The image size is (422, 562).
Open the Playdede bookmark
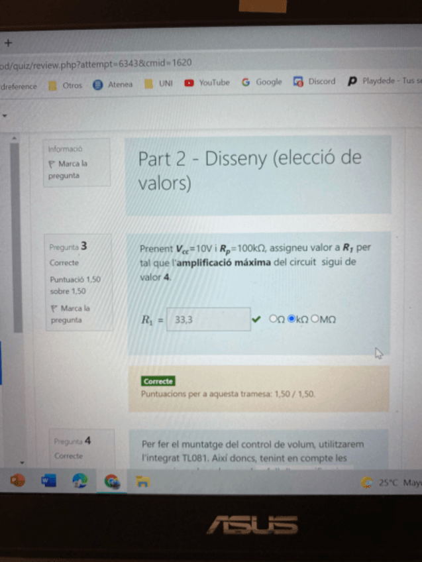coord(384,81)
